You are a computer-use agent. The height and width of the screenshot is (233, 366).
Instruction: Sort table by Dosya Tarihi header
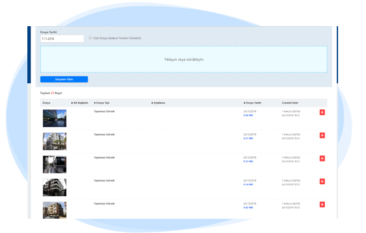pyautogui.click(x=252, y=103)
